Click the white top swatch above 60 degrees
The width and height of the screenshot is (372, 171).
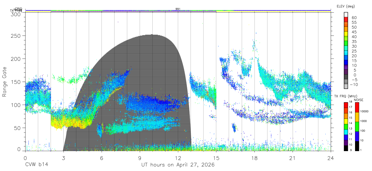click(x=346, y=15)
